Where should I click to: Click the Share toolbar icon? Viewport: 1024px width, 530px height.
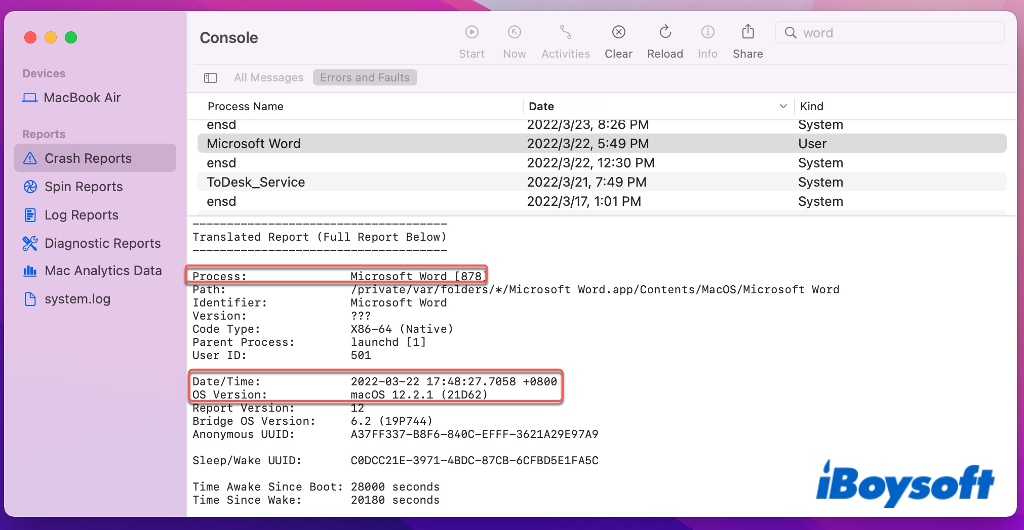click(747, 33)
